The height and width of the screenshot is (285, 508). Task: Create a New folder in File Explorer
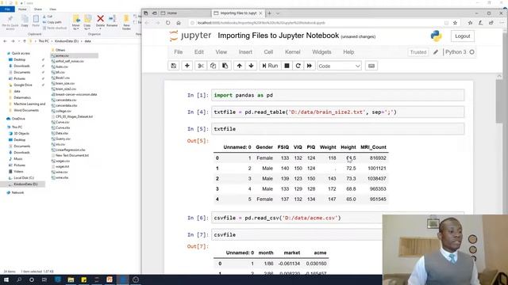pyautogui.click(x=126, y=22)
